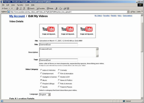
Task: Open the Tools menu
Action: 27,5
